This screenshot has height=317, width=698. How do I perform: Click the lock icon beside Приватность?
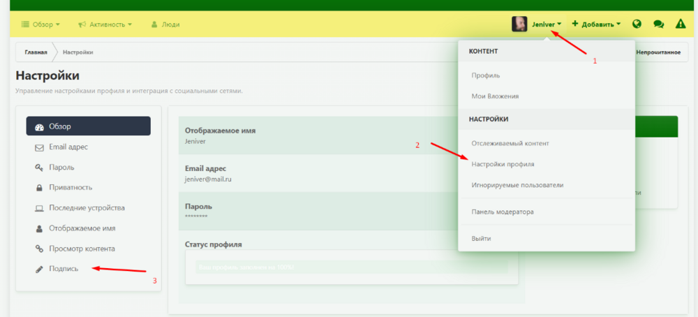(x=39, y=188)
